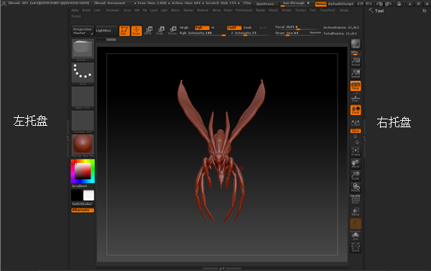This screenshot has height=271, width=431.
Task: Toggle XYZ rotation mode
Action: 356,131
